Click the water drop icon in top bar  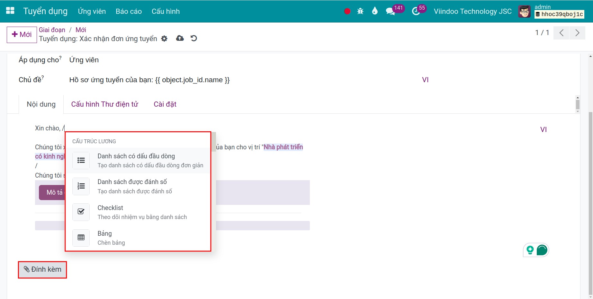click(x=374, y=11)
